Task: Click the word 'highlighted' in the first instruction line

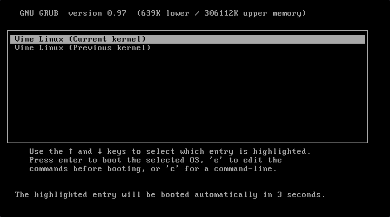Action: 280,152
